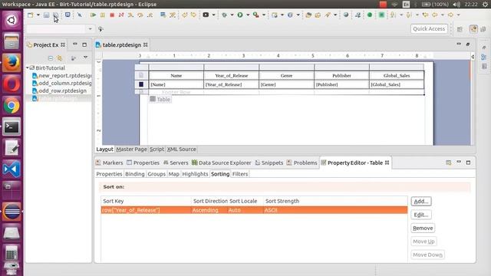This screenshot has width=491, height=276.
Task: Open the Markers view tab
Action: (x=109, y=163)
